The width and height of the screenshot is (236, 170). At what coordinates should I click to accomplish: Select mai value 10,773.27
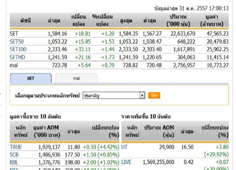coord(217,65)
